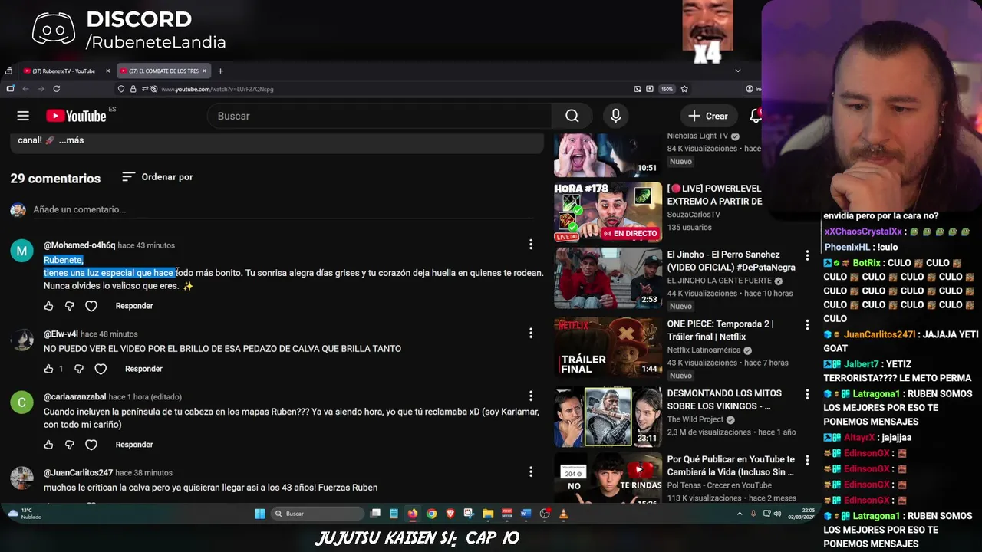The image size is (982, 552).
Task: Open options menu for Mohamed-o4h6q comment
Action: coord(530,245)
